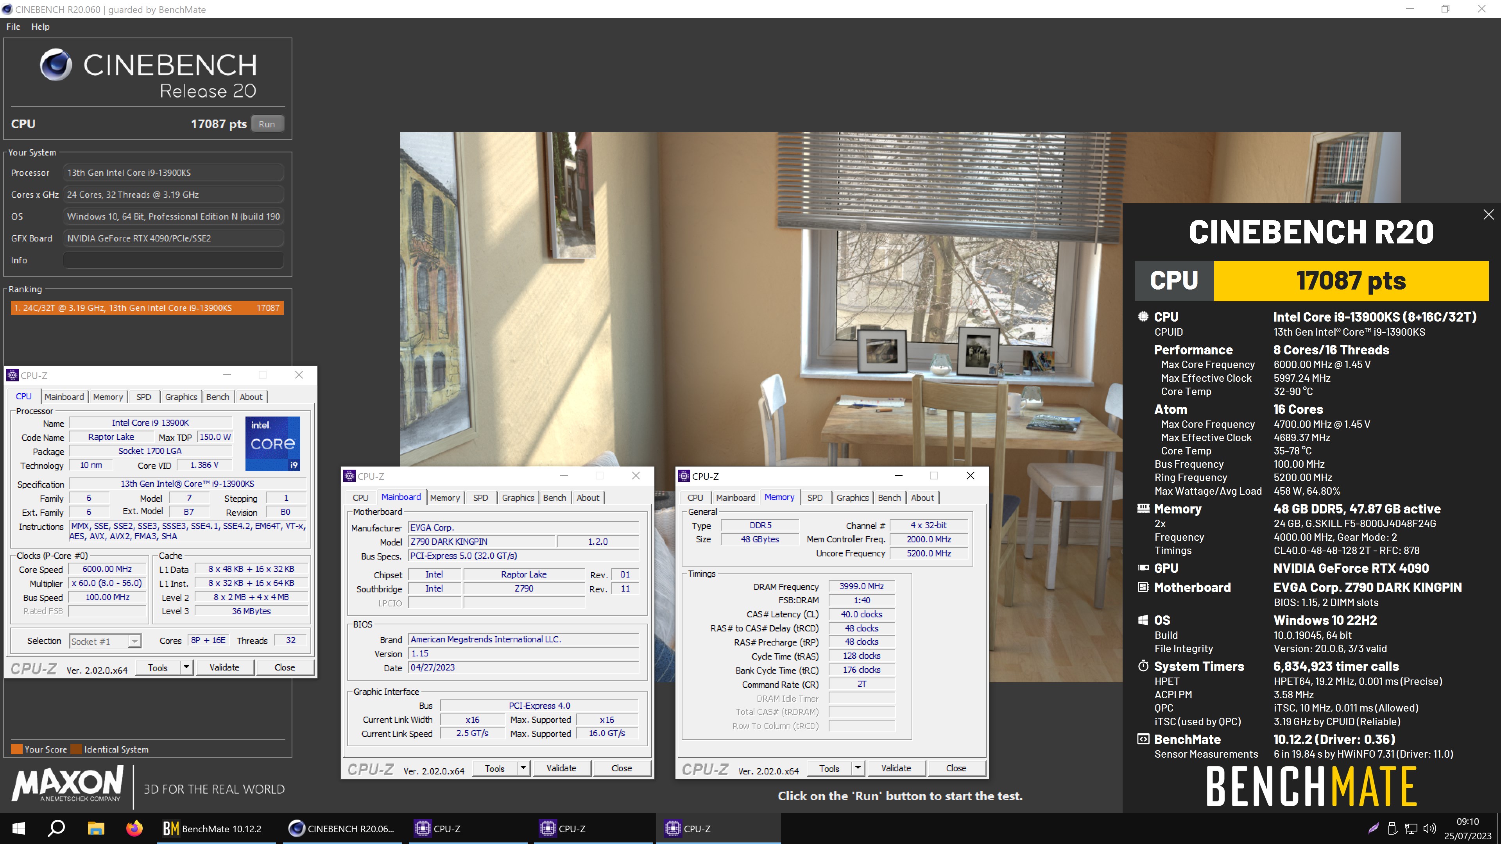Image resolution: width=1501 pixels, height=844 pixels.
Task: Click GFX Board NVIDIA GeForce RTX 4090 field
Action: (173, 238)
